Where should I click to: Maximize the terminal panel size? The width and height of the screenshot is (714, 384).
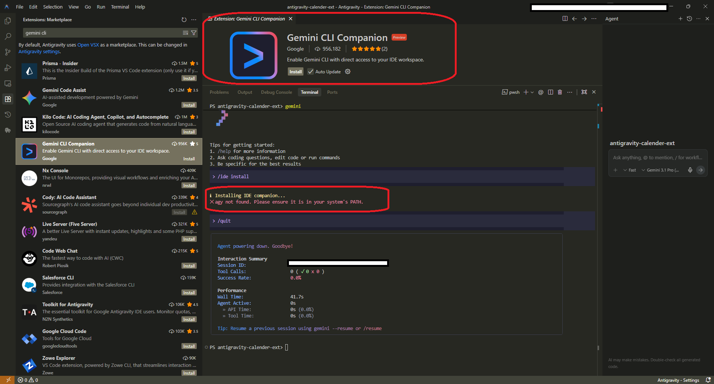pos(584,92)
